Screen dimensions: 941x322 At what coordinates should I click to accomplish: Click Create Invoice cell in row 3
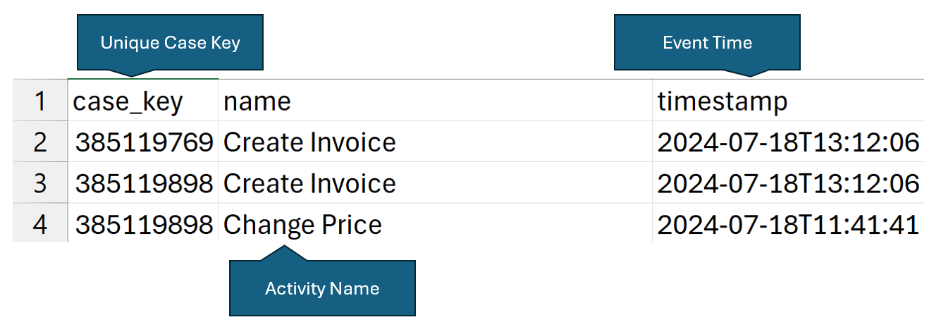(x=309, y=183)
